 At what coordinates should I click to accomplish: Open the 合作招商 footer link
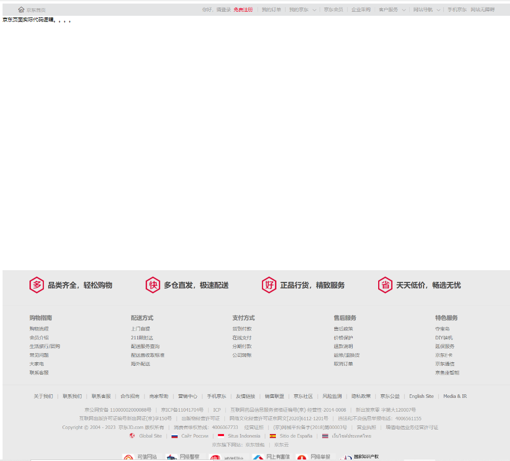(x=130, y=396)
